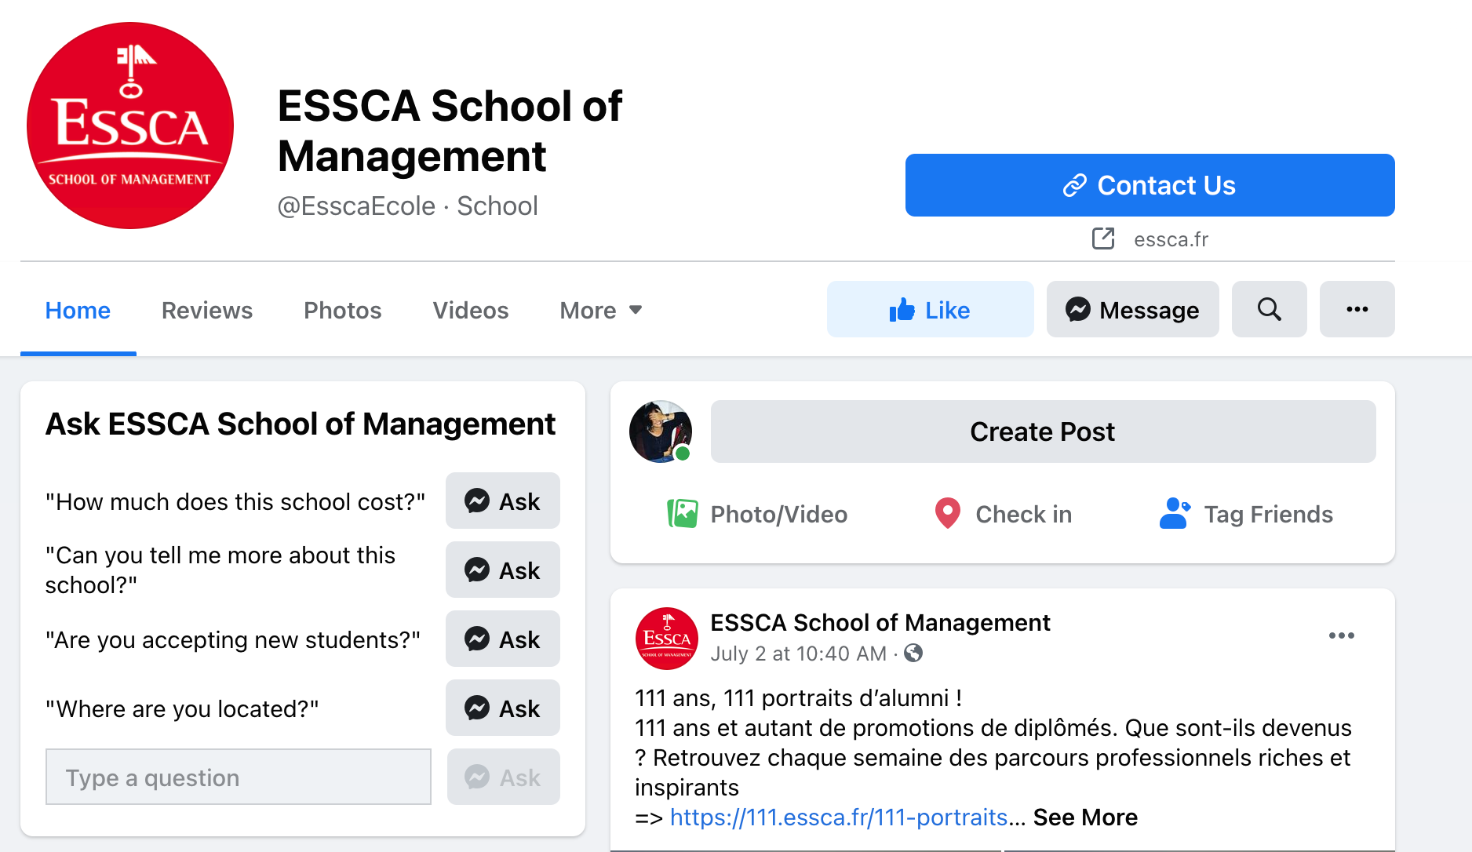Click the search magnifier icon button
The height and width of the screenshot is (852, 1472).
pos(1269,310)
